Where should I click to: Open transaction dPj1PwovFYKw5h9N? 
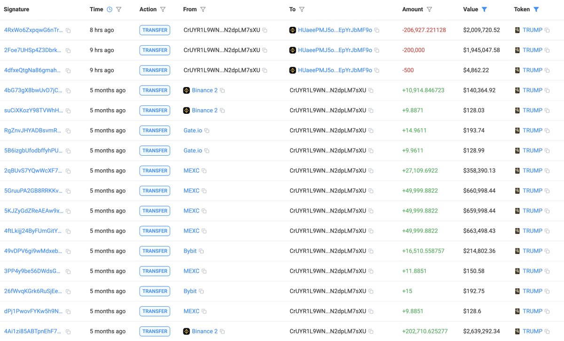pyautogui.click(x=33, y=311)
